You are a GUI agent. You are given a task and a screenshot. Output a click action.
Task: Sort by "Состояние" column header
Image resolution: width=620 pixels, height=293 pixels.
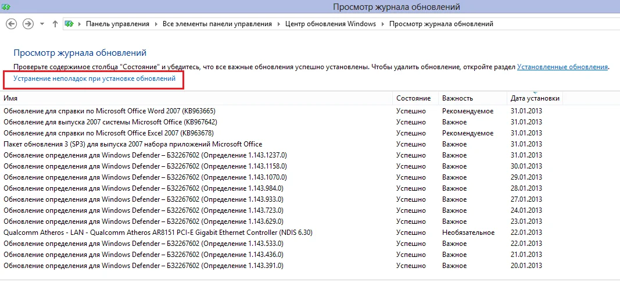(x=415, y=98)
